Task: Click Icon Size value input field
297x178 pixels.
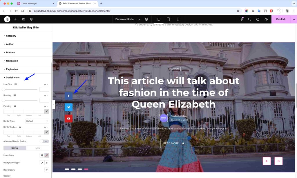Action: tap(44, 89)
